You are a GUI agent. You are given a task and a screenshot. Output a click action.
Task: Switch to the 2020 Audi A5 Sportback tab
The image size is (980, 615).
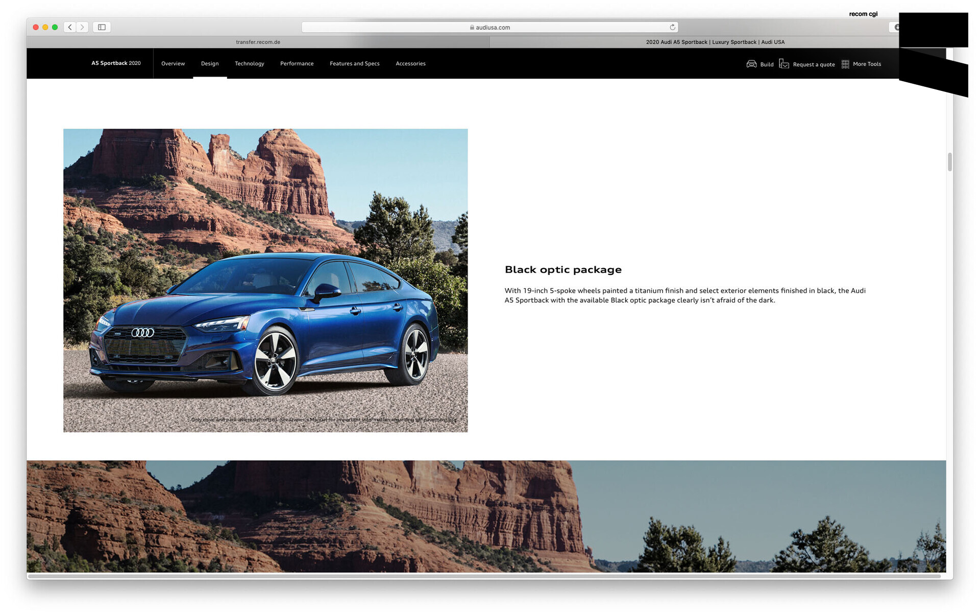tap(715, 42)
